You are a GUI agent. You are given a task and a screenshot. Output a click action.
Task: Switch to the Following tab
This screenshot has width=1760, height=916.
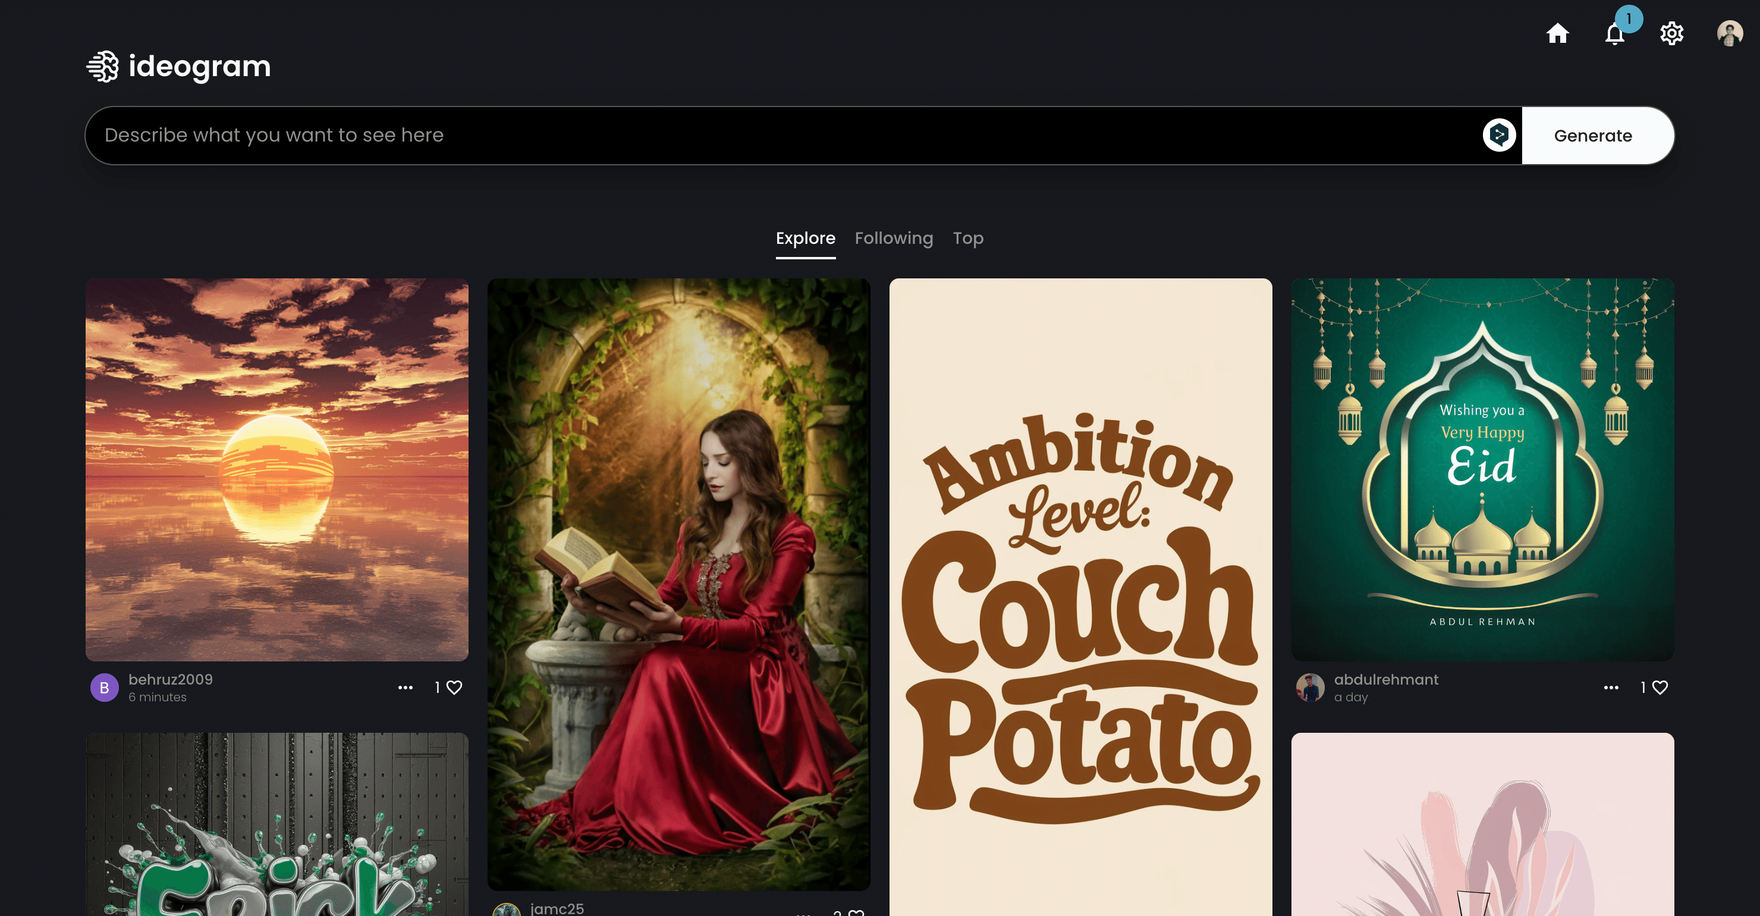coord(893,238)
